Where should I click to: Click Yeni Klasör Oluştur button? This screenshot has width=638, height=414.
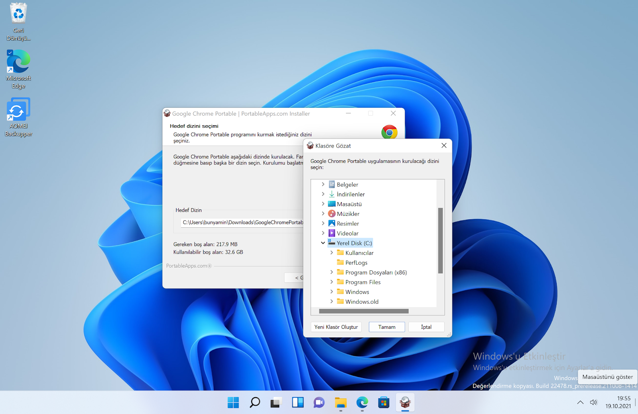[336, 327]
